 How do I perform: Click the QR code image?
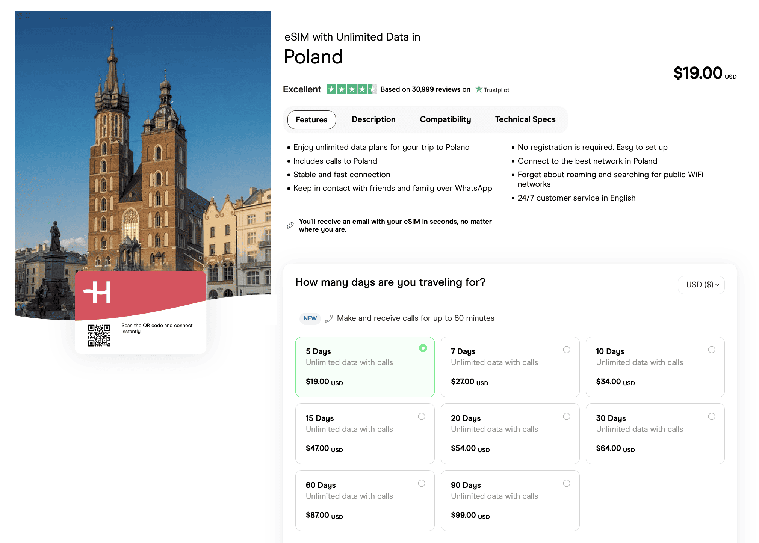click(x=99, y=335)
